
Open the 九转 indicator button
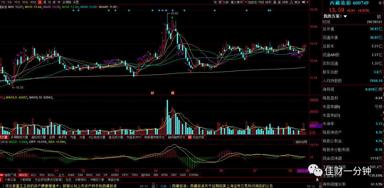point(226,2)
